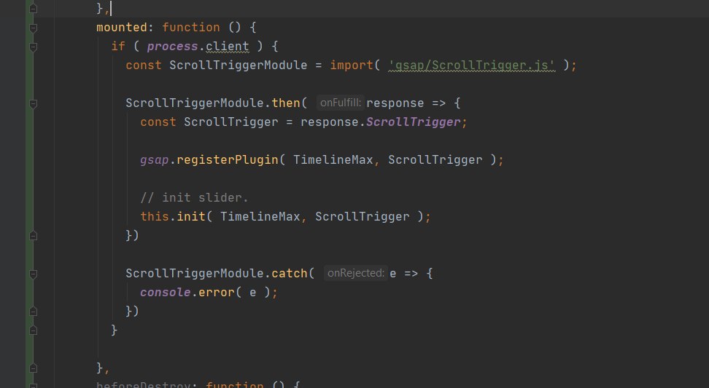The image size is (709, 388).
Task: Click the console identifier
Action: [165, 293]
